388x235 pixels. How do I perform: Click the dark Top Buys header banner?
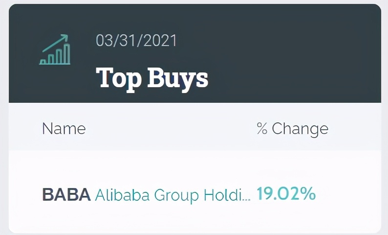point(195,53)
